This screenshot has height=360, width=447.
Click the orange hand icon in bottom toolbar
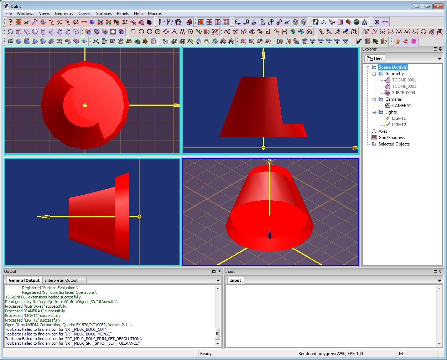pos(397,41)
